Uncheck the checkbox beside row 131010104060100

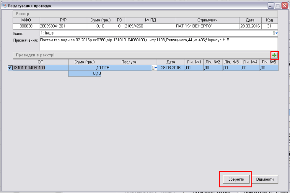10,68
